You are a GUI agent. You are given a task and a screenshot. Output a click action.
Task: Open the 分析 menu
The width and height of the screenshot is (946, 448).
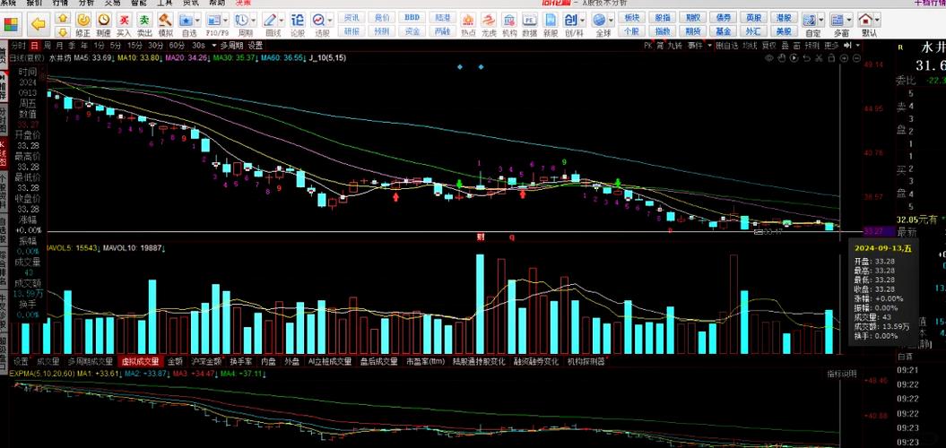click(86, 3)
